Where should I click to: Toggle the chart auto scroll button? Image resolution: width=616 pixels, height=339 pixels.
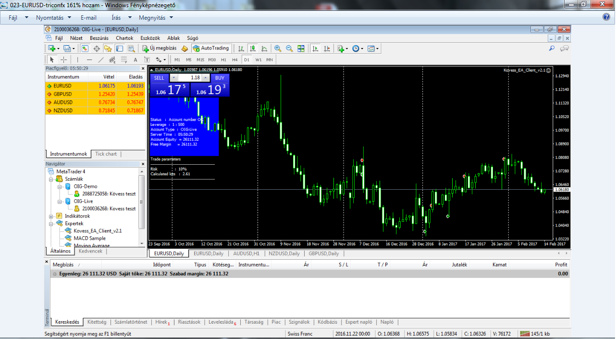coord(316,48)
